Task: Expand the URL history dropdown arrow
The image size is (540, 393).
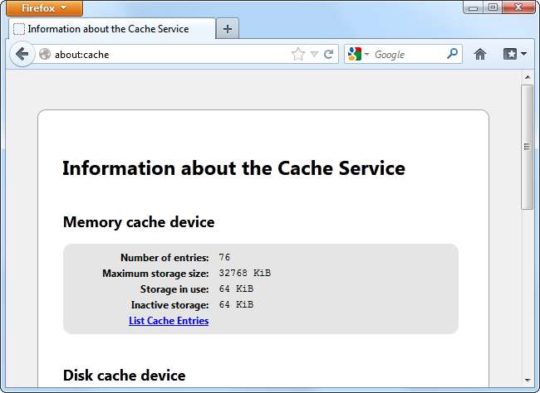Action: 314,55
